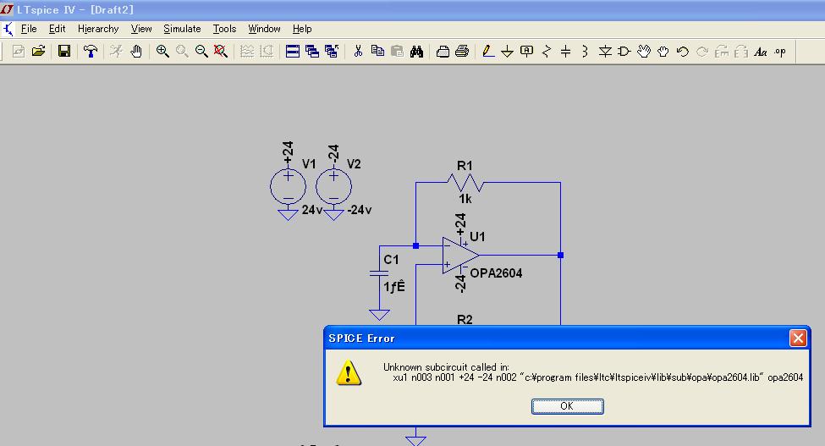Viewport: 825px width, 446px height.
Task: Click the Run simulation running-man icon
Action: coord(116,51)
